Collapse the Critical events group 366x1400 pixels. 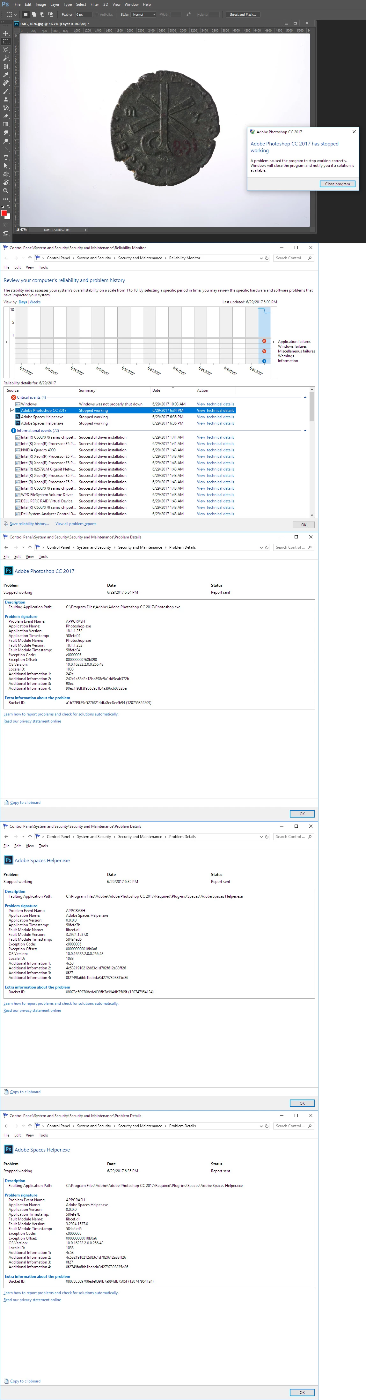pyautogui.click(x=305, y=397)
